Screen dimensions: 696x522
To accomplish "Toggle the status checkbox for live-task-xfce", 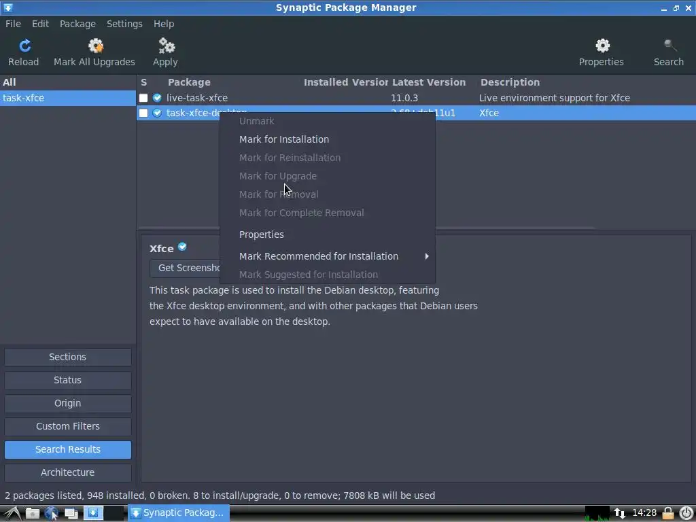I will point(143,98).
